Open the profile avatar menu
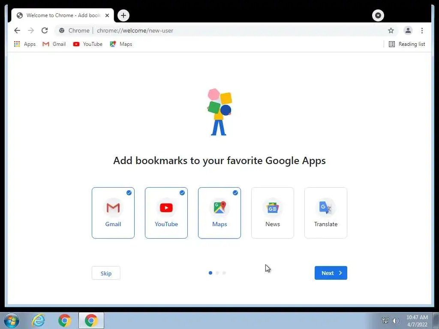 click(408, 30)
